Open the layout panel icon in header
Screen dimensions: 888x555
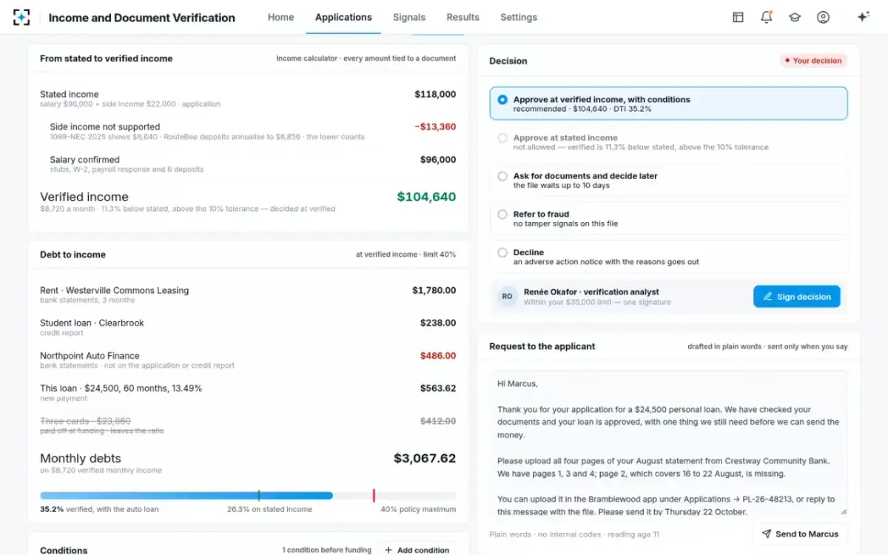tap(738, 17)
